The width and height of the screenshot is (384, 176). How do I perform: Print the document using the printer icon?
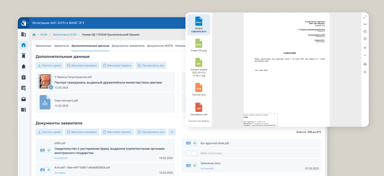click(x=365, y=64)
